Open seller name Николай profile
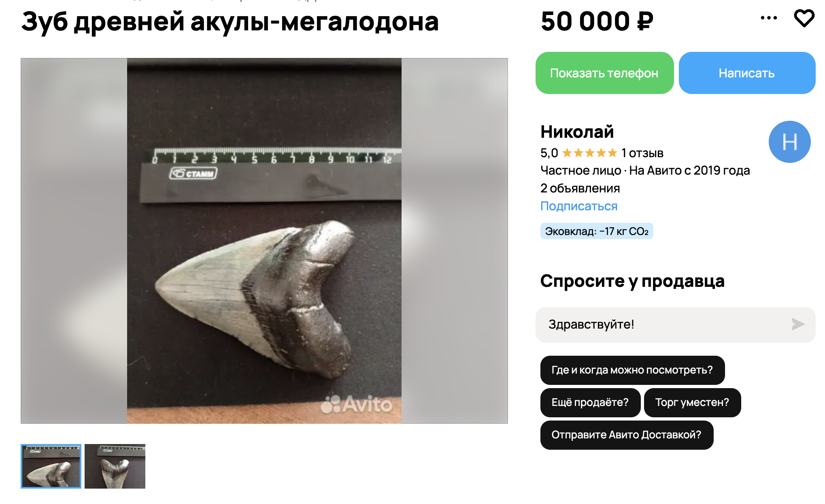 (x=577, y=132)
